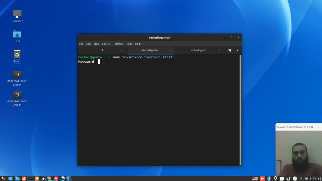The image size is (322, 181).
Task: Open the Edit menu in terminal
Action: point(89,44)
